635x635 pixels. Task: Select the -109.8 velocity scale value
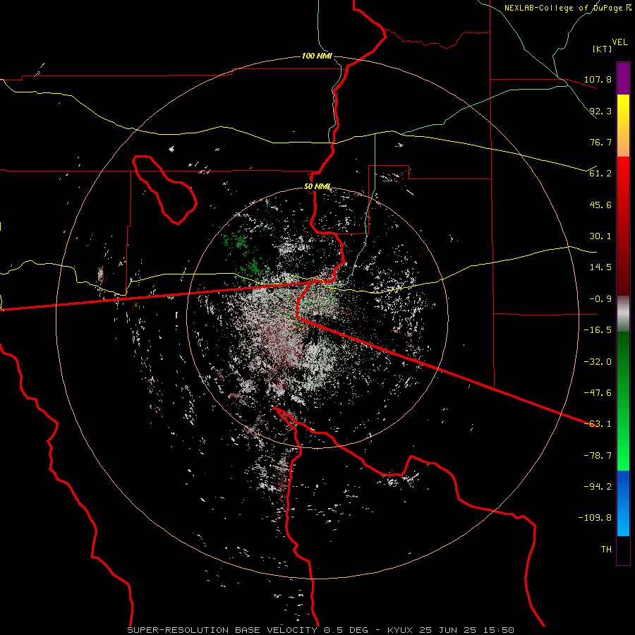click(x=595, y=518)
